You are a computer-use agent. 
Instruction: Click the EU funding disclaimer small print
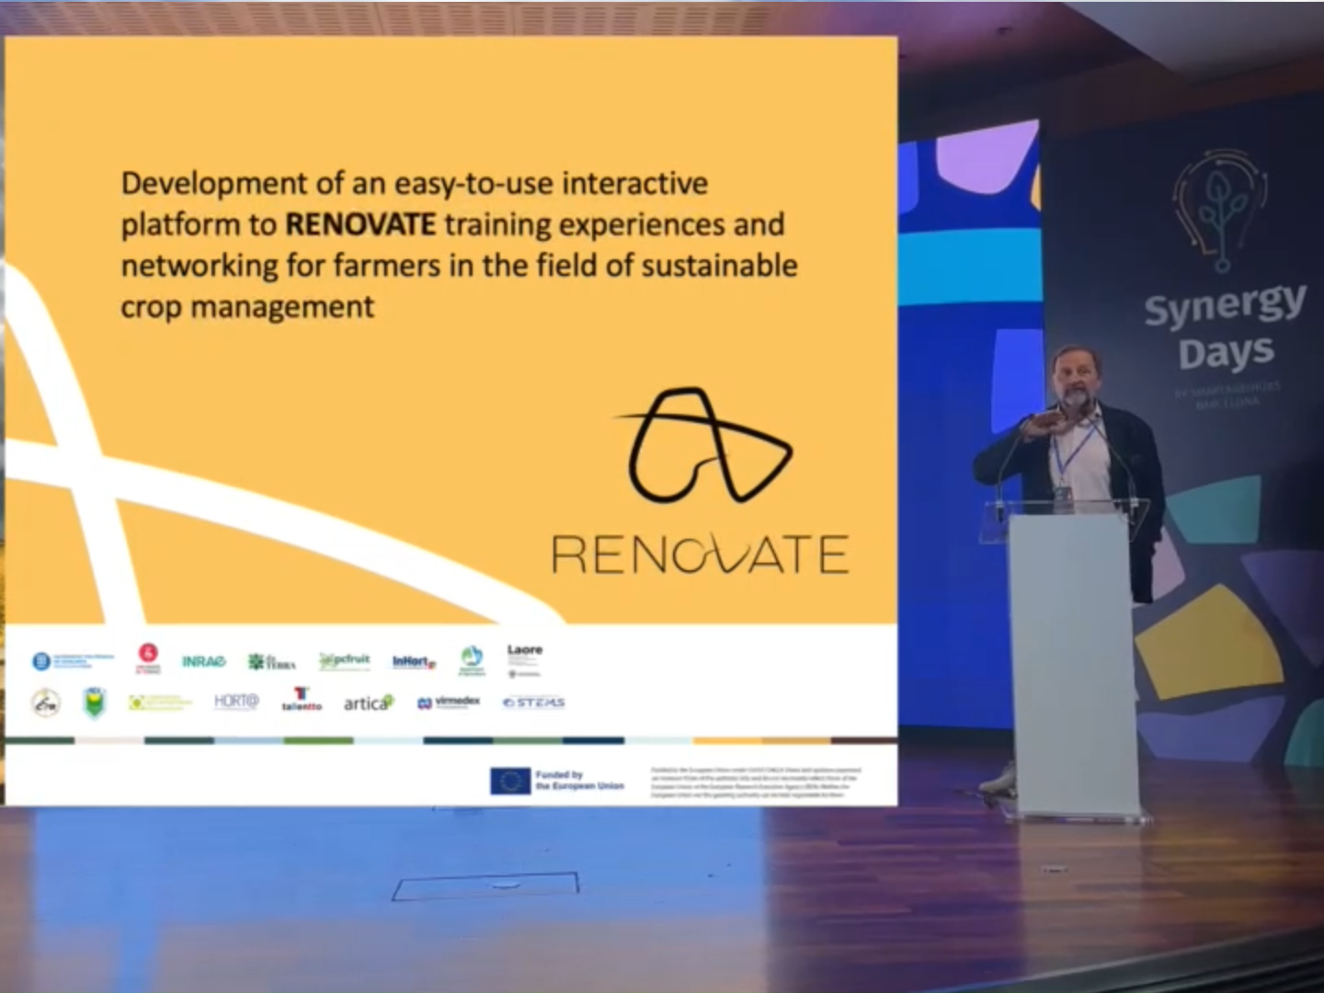click(756, 782)
